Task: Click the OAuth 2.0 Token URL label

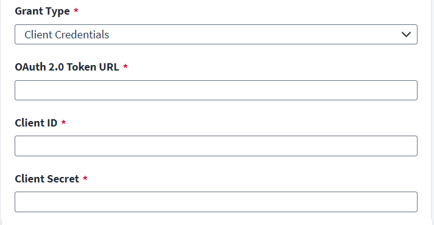Action: click(x=67, y=67)
